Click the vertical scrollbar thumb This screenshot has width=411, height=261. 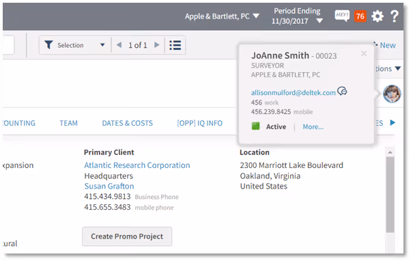(390, 195)
